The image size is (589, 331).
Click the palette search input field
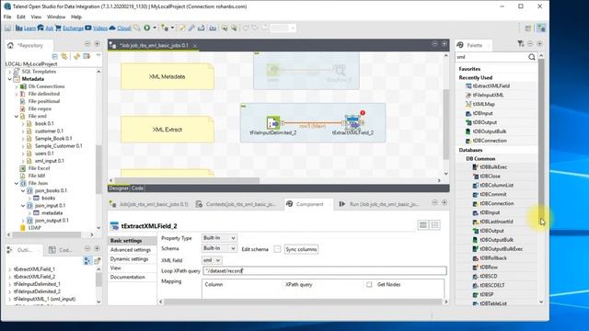pos(491,57)
